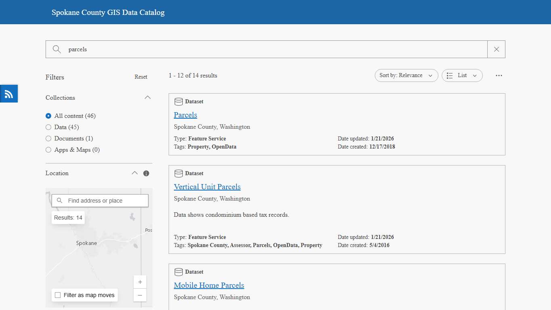Screen dimensions: 551x310
Task: Open the ellipsis options menu
Action: click(499, 75)
